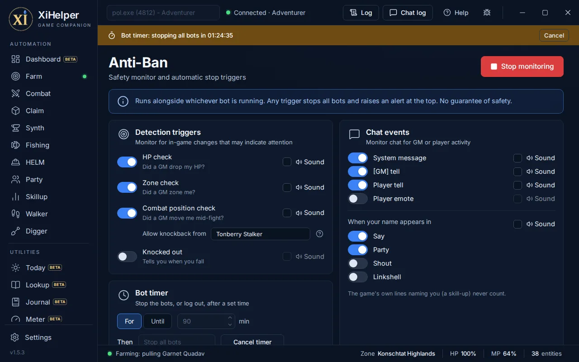Open the Claim section

[x=49, y=111]
